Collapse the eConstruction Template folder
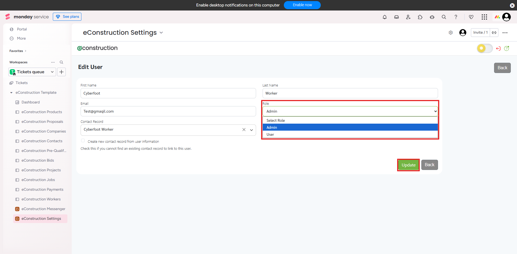Image resolution: width=517 pixels, height=254 pixels. coord(11,93)
